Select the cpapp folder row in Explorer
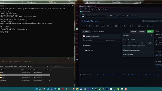The width and height of the screenshot is (162, 91). (25, 75)
